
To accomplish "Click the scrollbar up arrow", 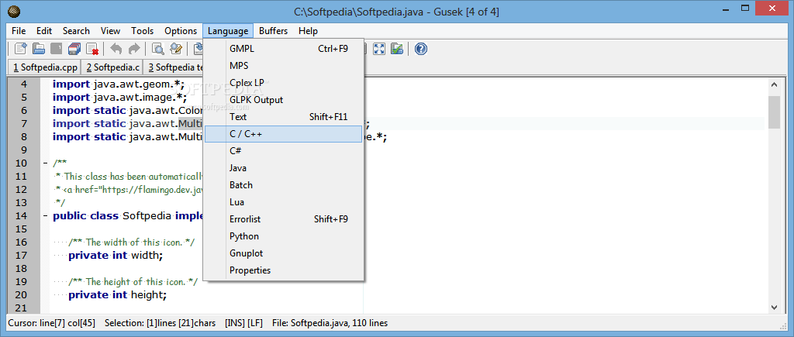I will (x=775, y=84).
